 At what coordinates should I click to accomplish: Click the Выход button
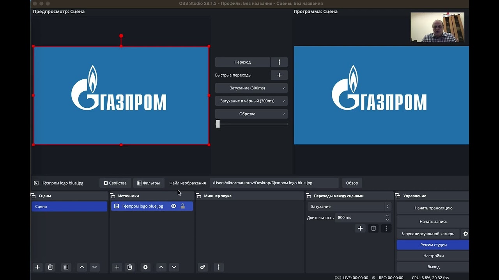click(x=433, y=267)
